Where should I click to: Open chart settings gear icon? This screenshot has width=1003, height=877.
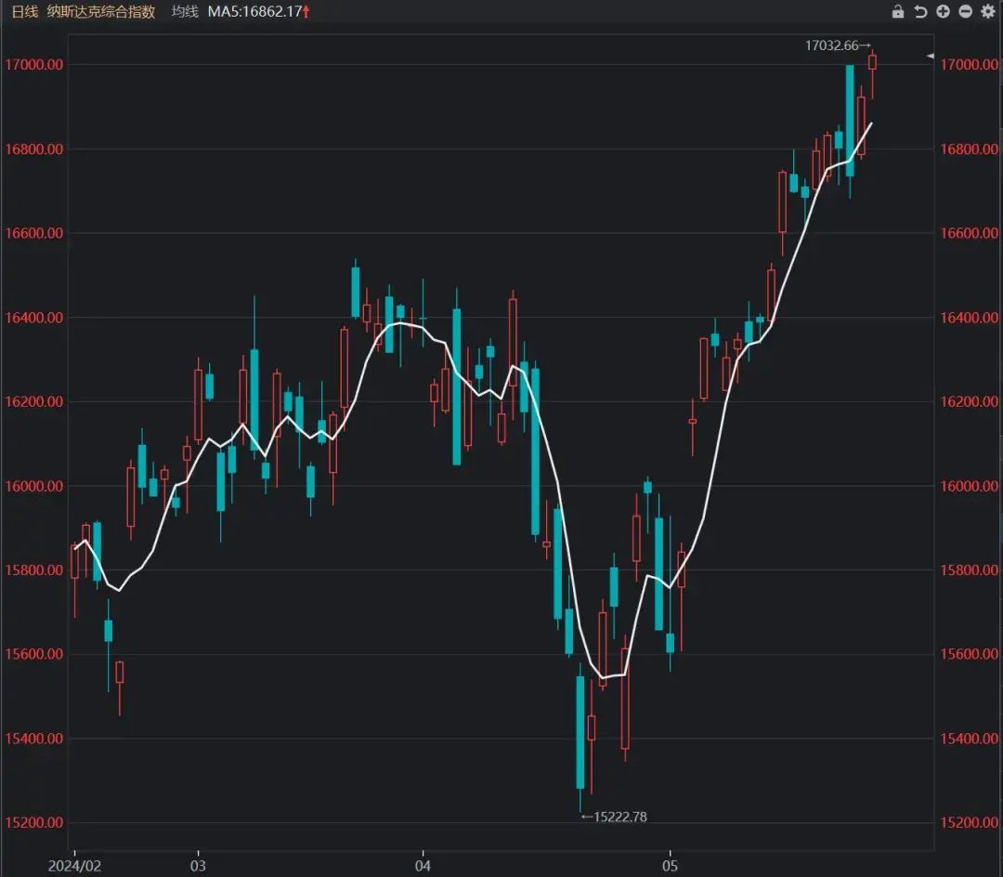(x=987, y=12)
